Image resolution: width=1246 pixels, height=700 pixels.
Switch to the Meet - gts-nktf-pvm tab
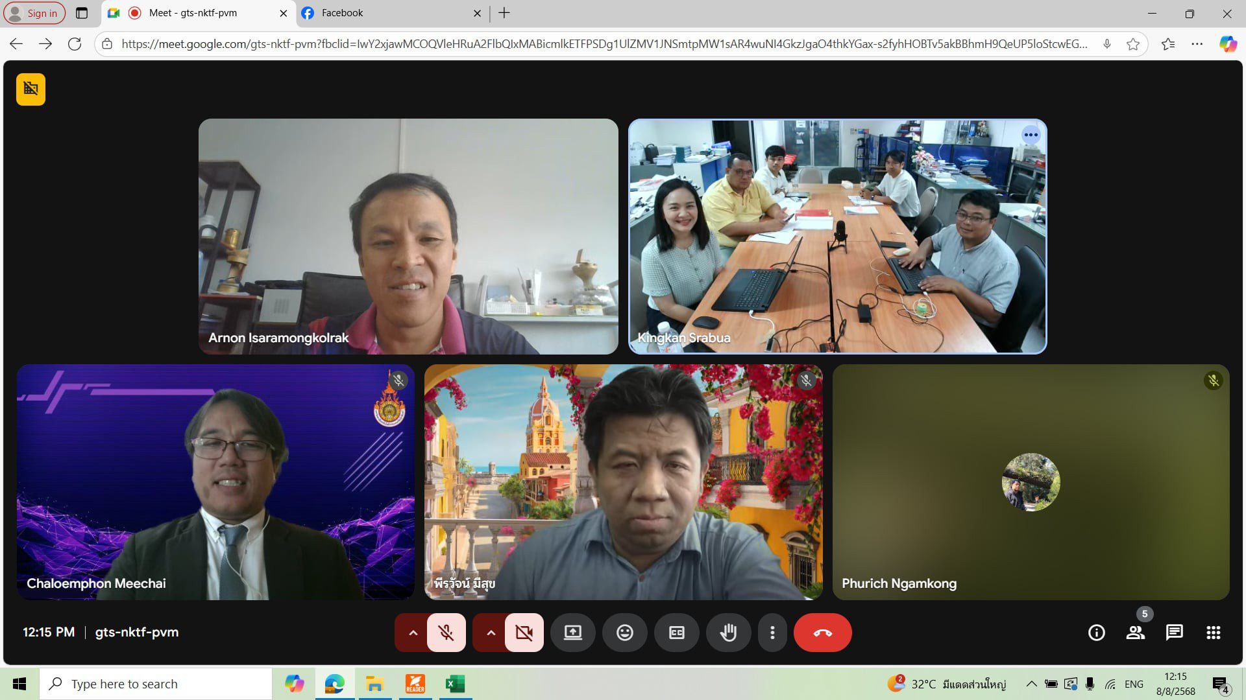pos(198,13)
